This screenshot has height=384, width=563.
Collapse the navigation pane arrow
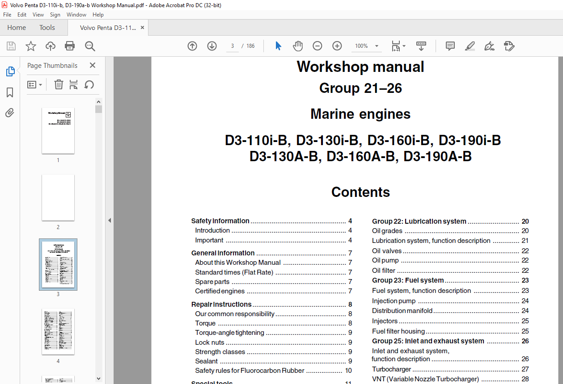(110, 220)
